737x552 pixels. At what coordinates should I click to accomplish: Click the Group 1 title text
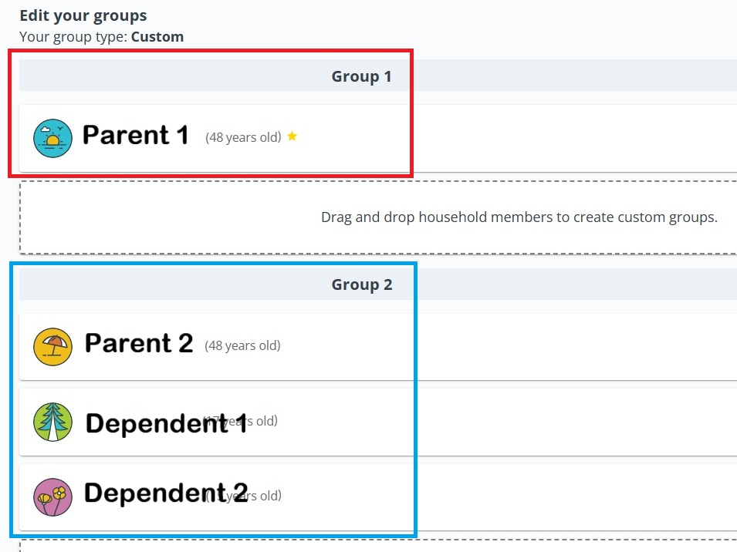click(361, 76)
